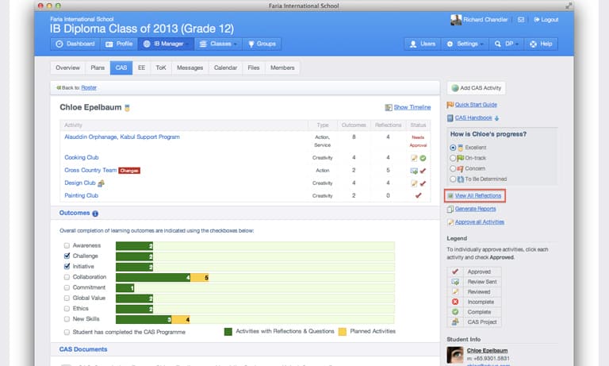This screenshot has width=609, height=366.
Task: Check the Global Value outcome checkbox
Action: (x=67, y=298)
